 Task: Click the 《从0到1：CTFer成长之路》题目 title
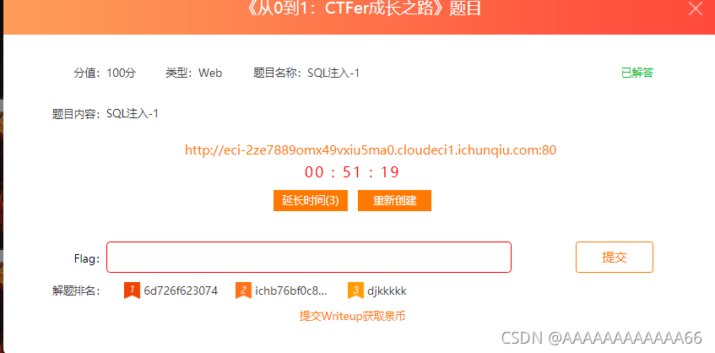(x=362, y=8)
